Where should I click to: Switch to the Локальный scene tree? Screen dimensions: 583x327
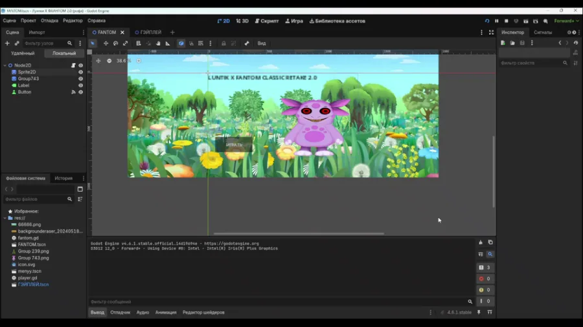(64, 54)
